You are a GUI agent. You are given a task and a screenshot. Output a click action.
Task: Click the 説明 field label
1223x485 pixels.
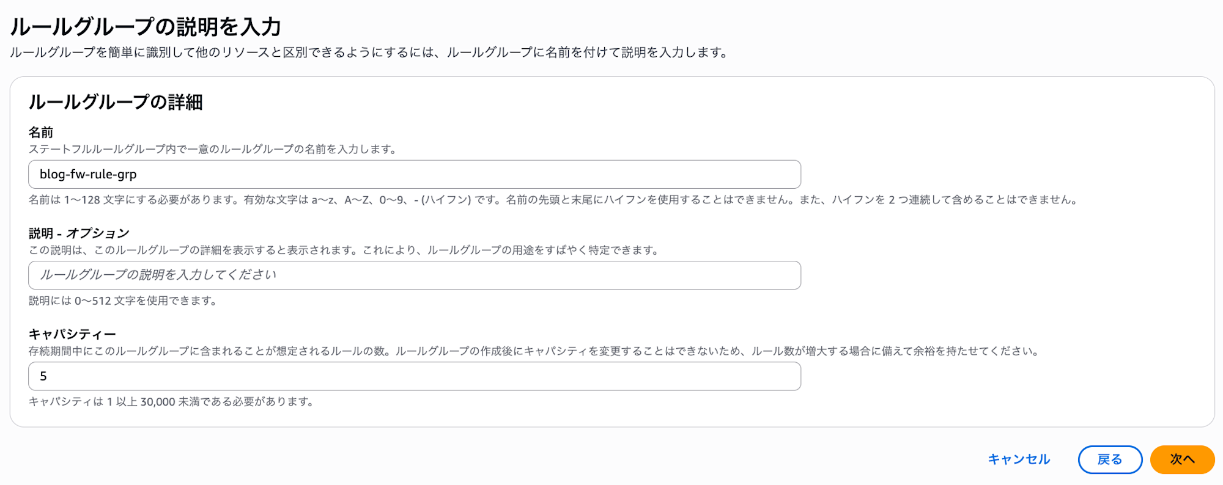click(x=41, y=233)
